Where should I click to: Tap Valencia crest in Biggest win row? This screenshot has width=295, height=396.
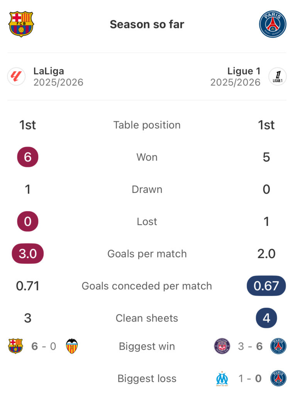click(x=72, y=346)
